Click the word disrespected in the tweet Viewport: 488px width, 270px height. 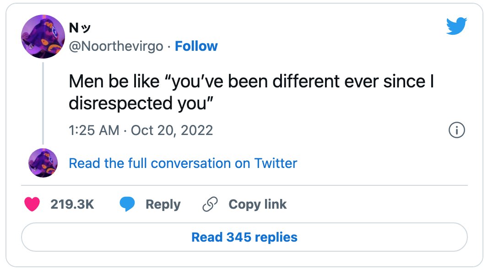point(121,103)
